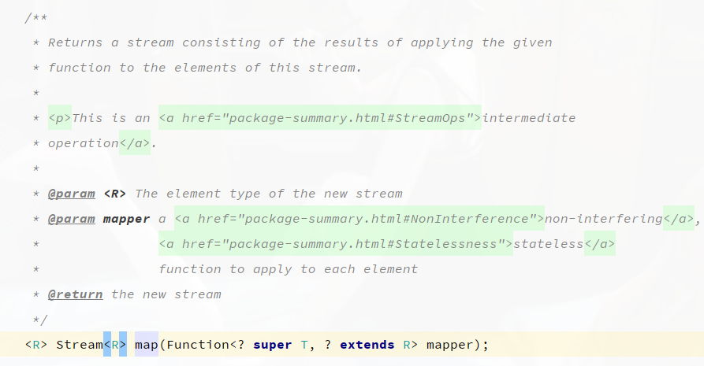Image resolution: width=704 pixels, height=366 pixels.
Task: Click the Javadoc opening /** marker
Action: tap(36, 18)
